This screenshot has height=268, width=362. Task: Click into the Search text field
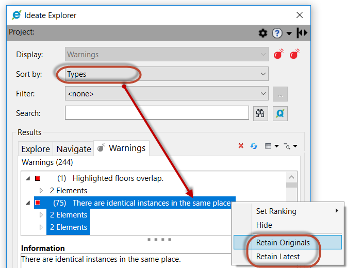pos(157,113)
